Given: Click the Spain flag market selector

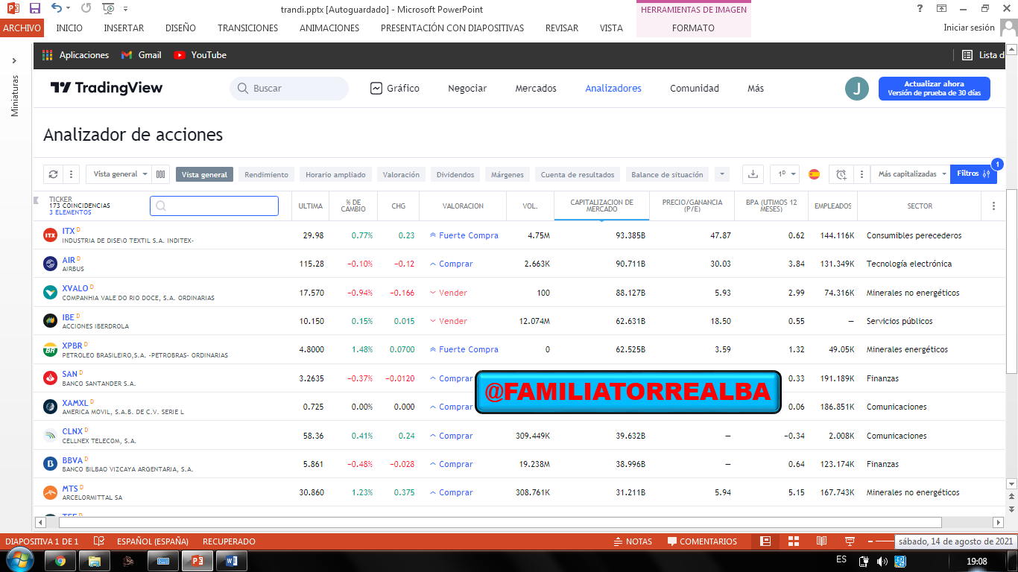Looking at the screenshot, I should tap(815, 174).
